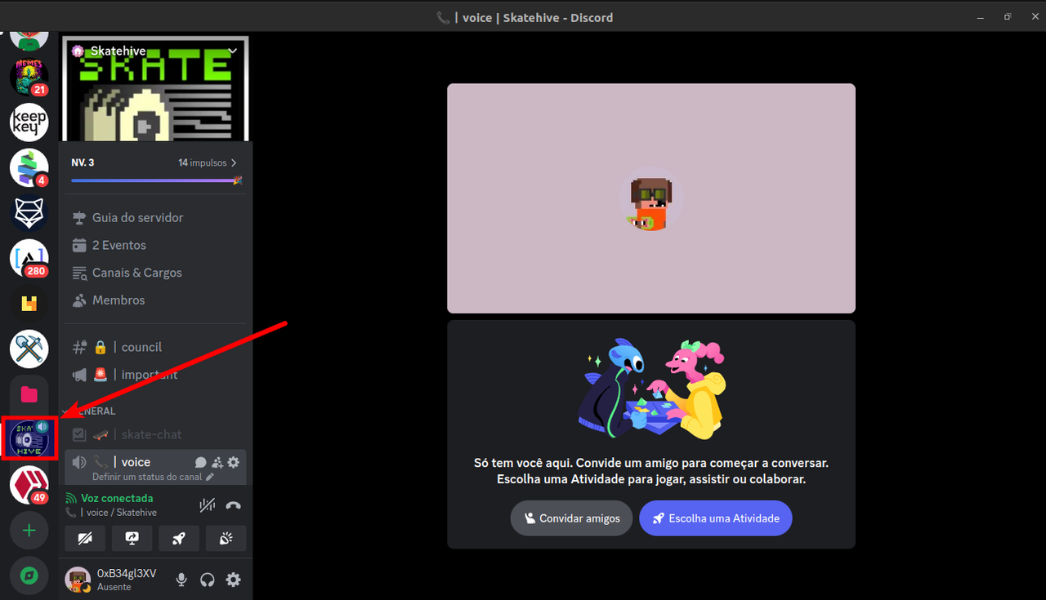Open the server with 280 notifications
1046x600 pixels.
tap(29, 258)
